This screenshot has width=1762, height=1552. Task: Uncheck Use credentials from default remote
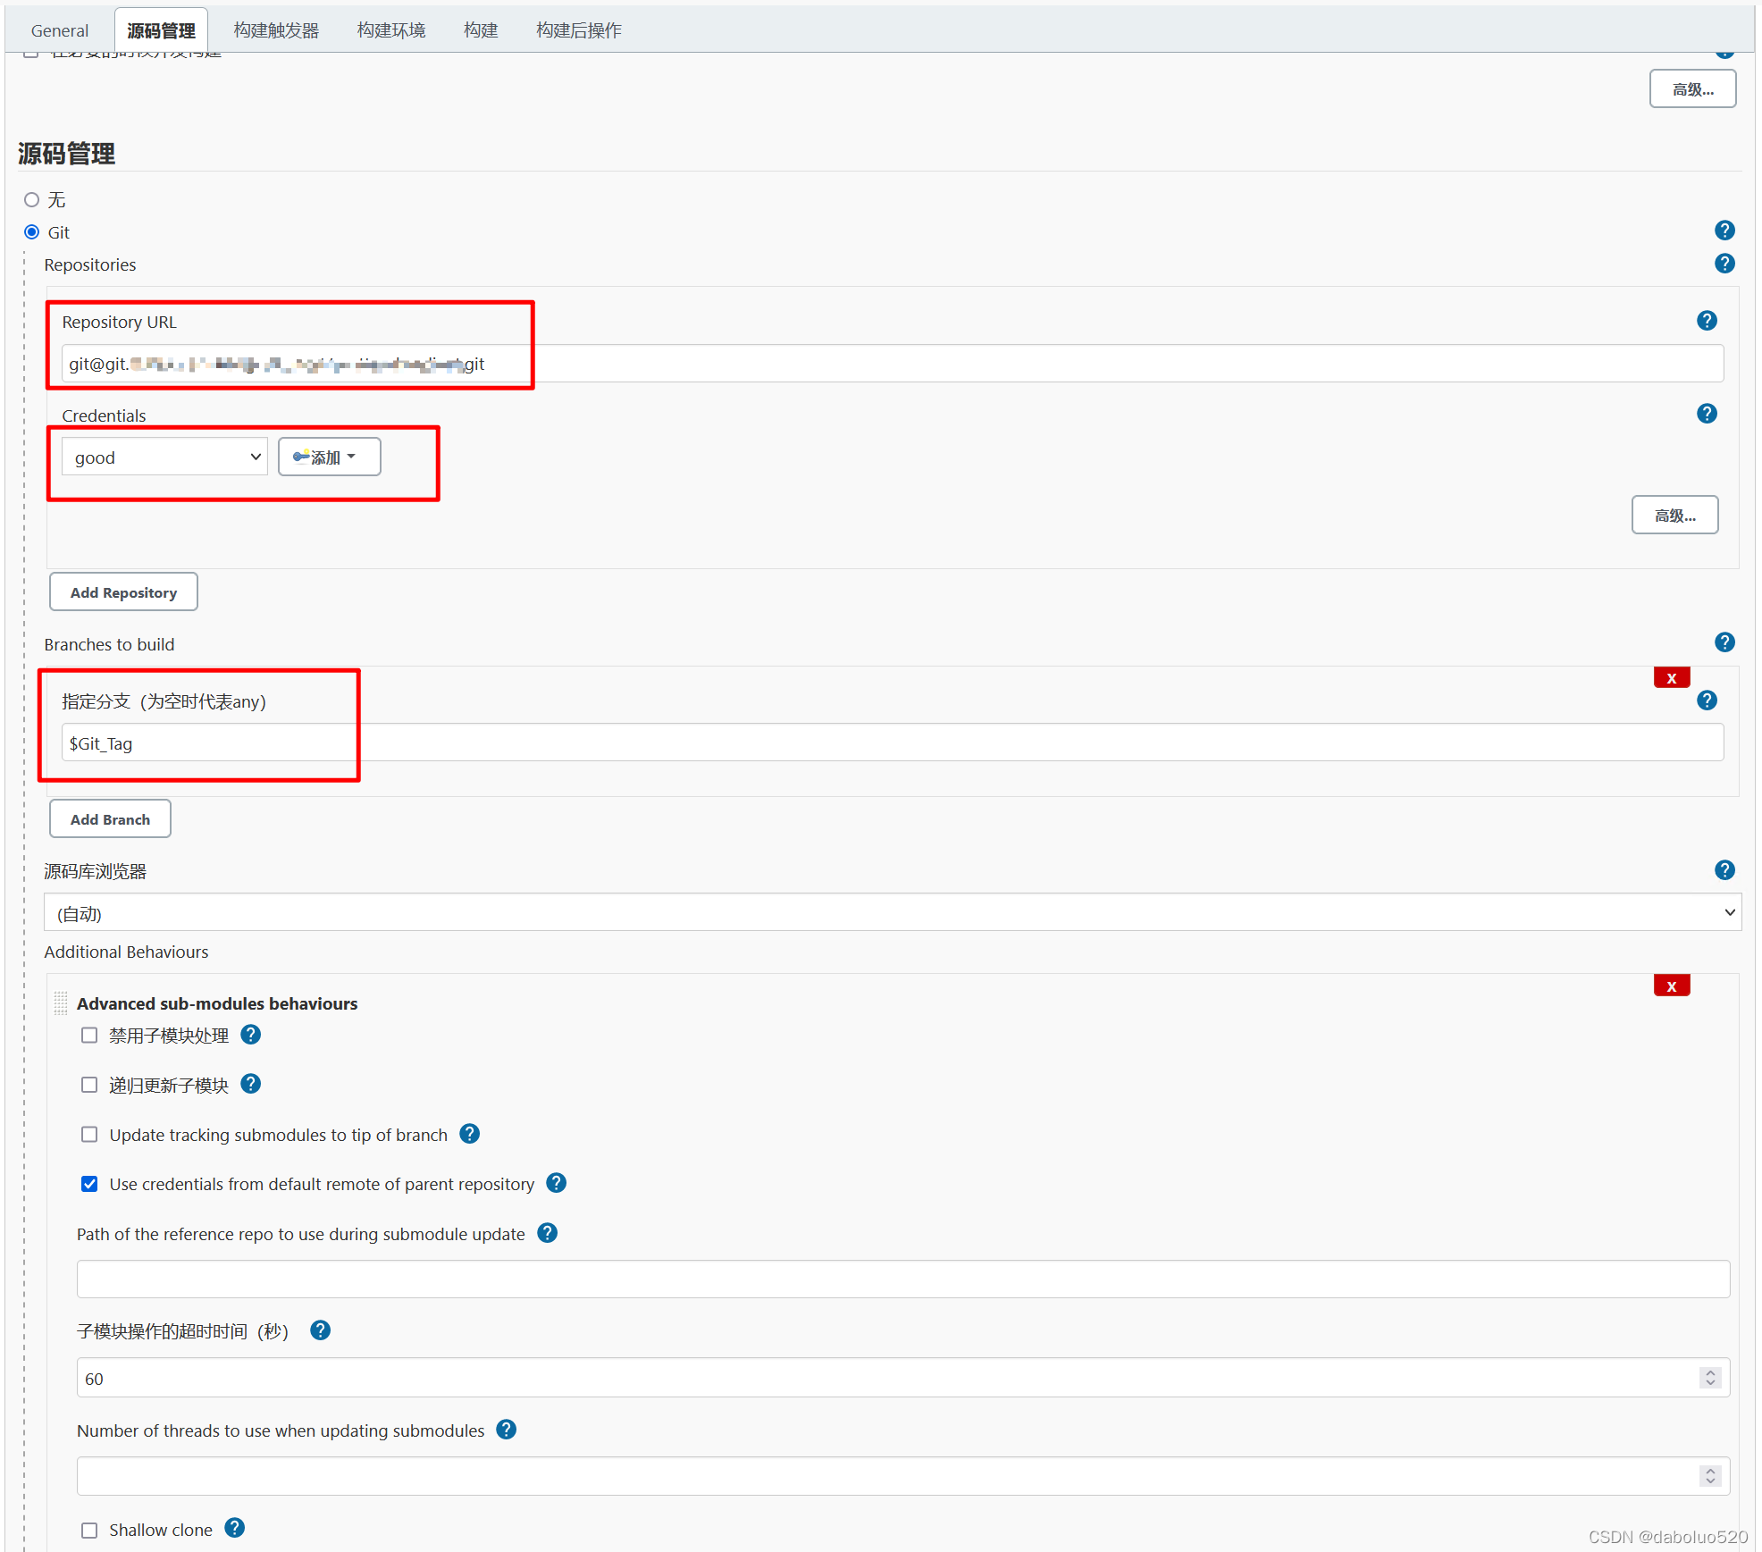point(89,1184)
